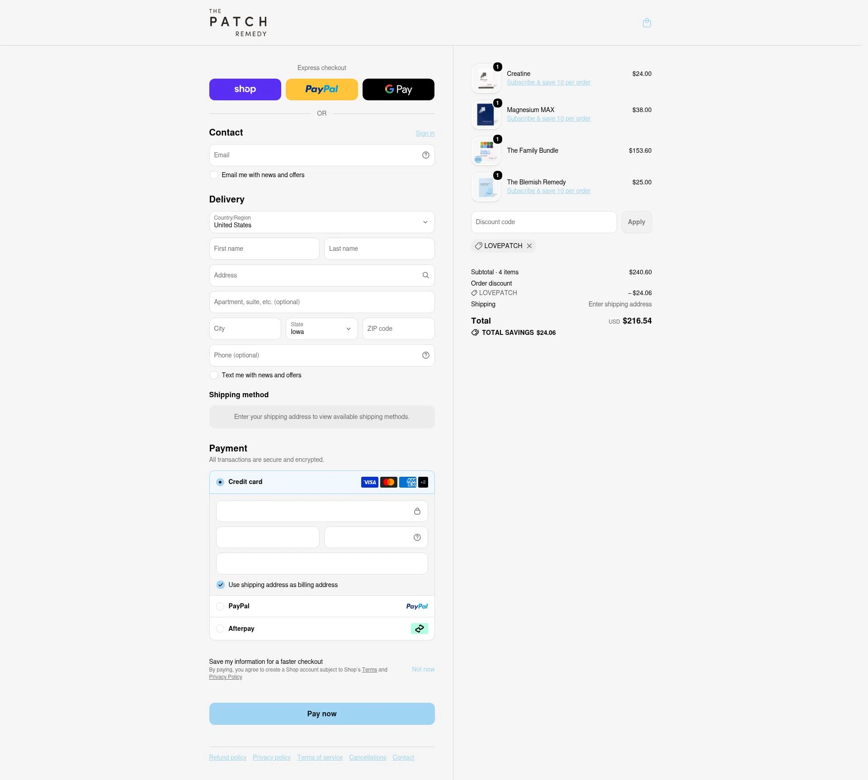Image resolution: width=868 pixels, height=780 pixels.
Task: Open the State dropdown showing Iowa
Action: (x=321, y=329)
